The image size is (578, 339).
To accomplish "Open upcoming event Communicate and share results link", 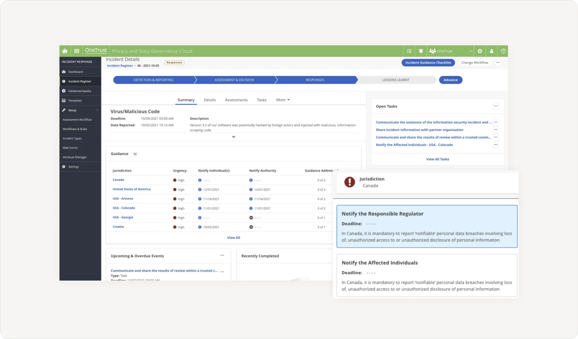I will click(x=164, y=271).
